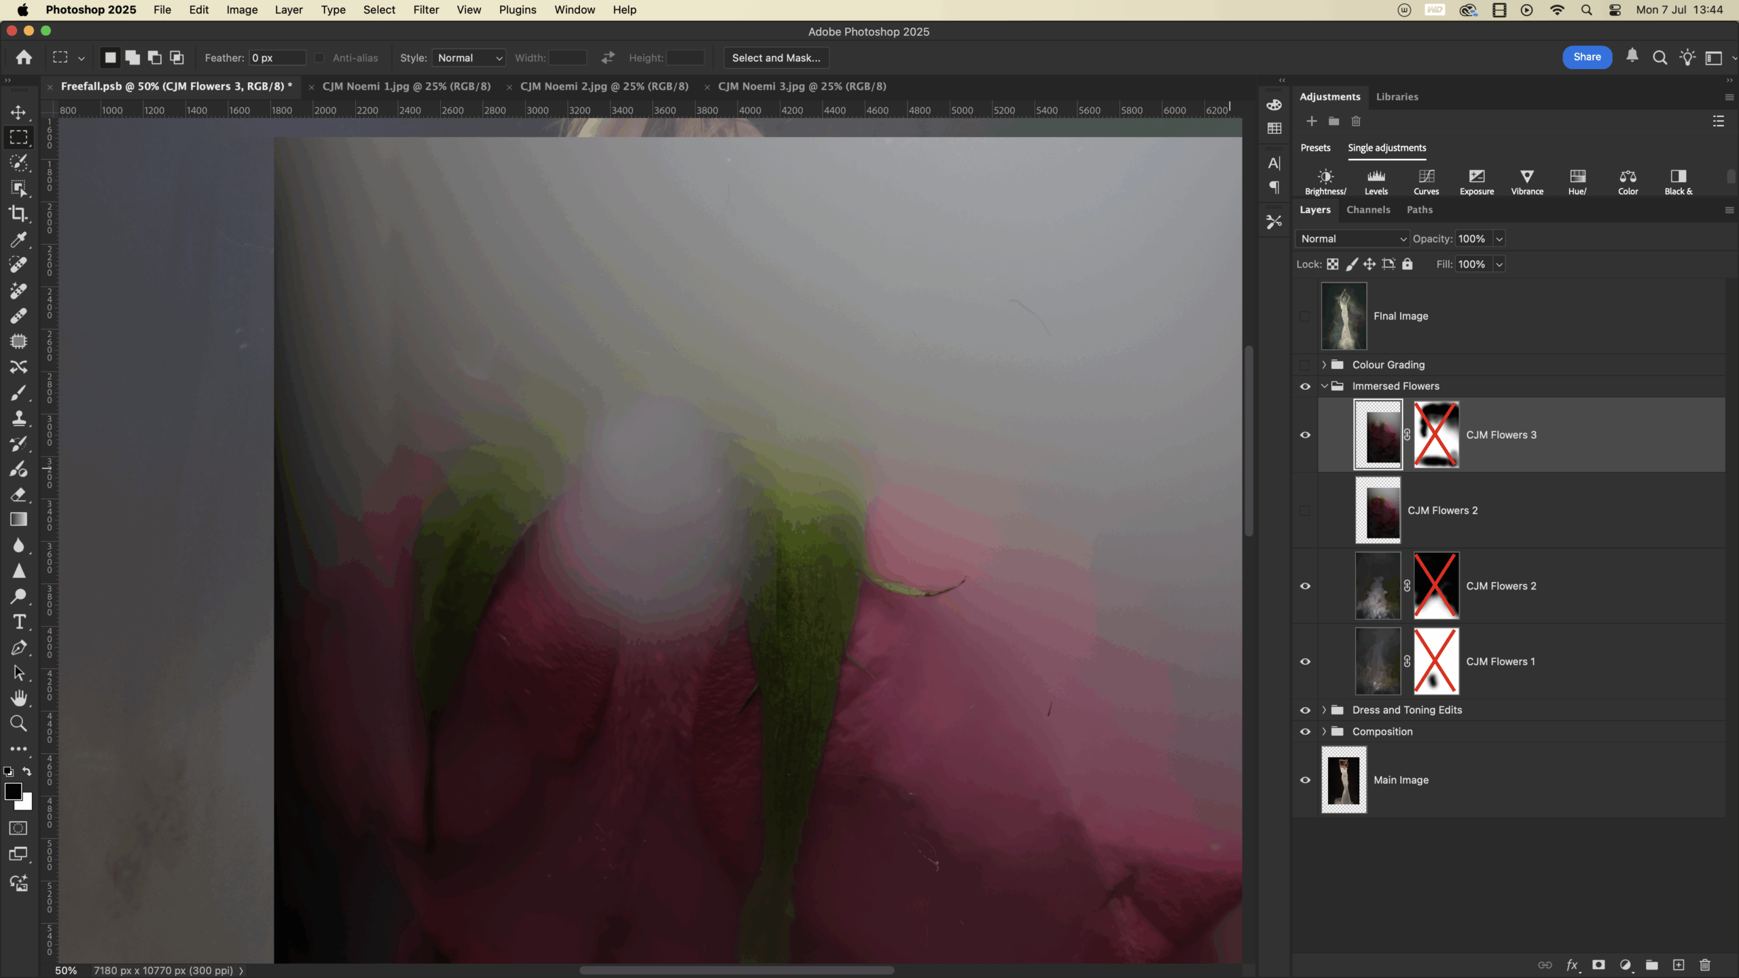Hide the CJM Flowers 1 layer
The height and width of the screenshot is (978, 1739).
(x=1305, y=662)
